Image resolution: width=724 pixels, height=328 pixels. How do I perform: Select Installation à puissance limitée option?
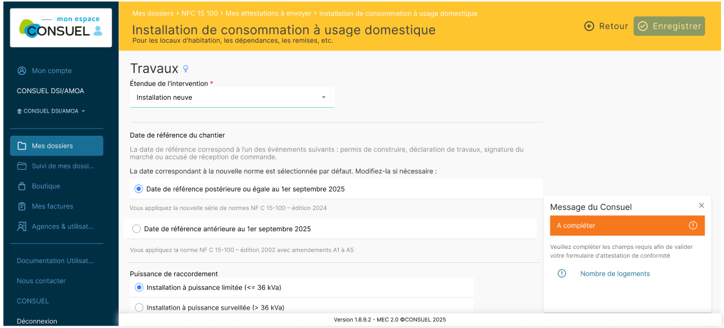tap(139, 288)
